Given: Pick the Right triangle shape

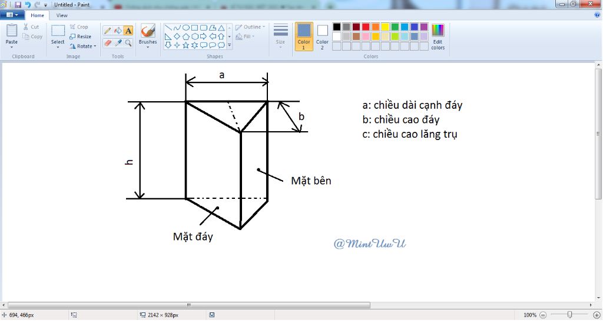Looking at the screenshot, I should pyautogui.click(x=168, y=36).
